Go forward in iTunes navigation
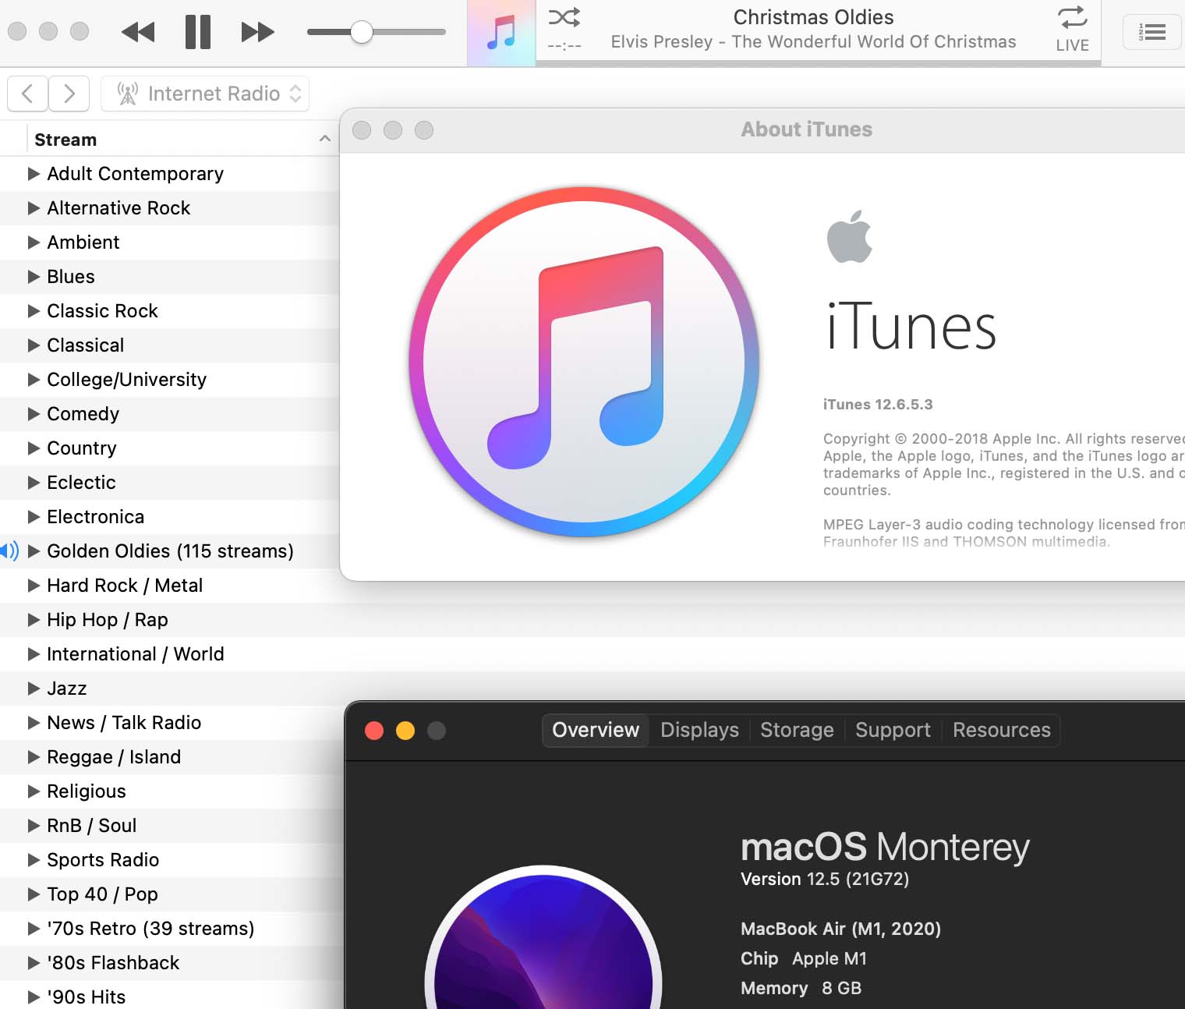1185x1009 pixels. pos(69,94)
